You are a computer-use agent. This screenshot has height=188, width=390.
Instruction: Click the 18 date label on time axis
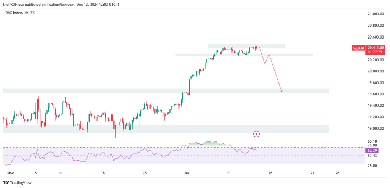(103, 173)
